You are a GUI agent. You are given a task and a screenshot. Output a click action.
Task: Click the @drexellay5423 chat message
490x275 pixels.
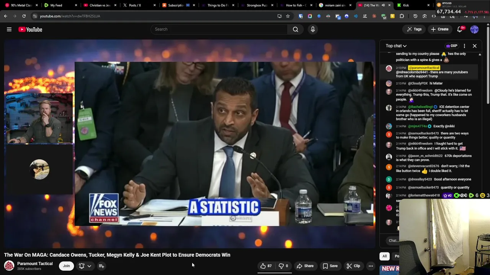pos(430,180)
